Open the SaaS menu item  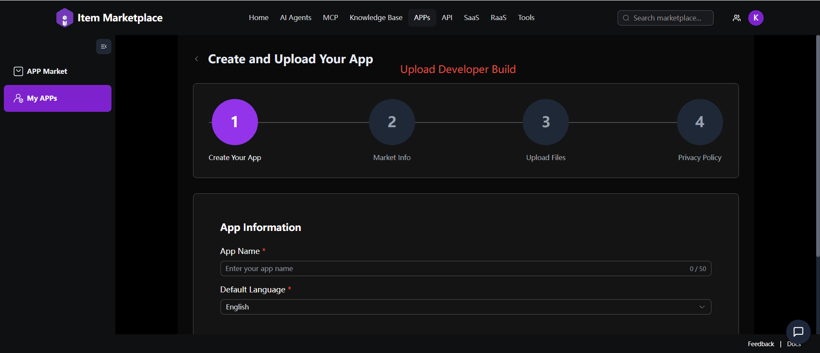(471, 18)
